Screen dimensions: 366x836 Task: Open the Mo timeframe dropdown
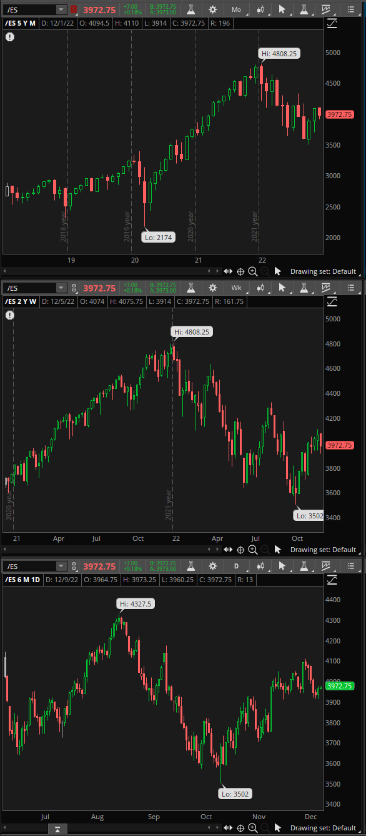click(x=237, y=9)
